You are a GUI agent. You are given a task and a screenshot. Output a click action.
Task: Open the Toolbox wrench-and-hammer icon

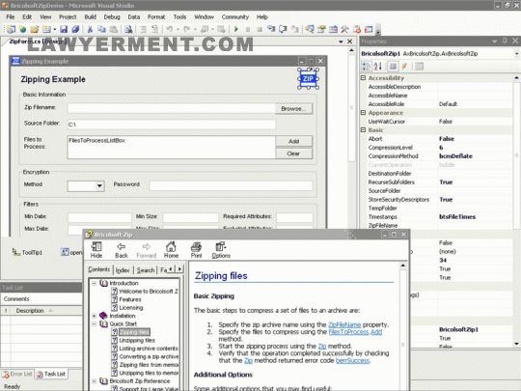(344, 29)
